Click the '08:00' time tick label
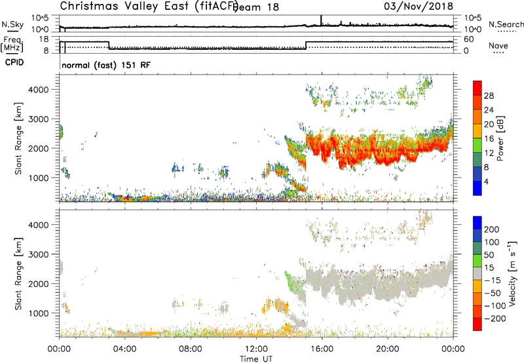Image resolution: width=524 pixels, height=363 pixels. [x=191, y=349]
